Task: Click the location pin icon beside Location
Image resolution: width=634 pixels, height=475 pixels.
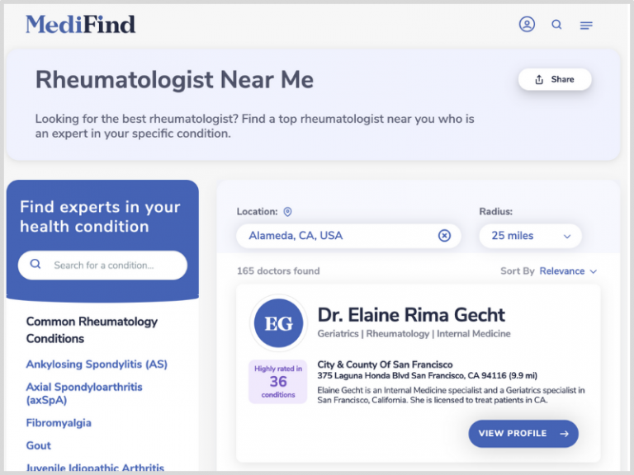Action: [x=287, y=212]
